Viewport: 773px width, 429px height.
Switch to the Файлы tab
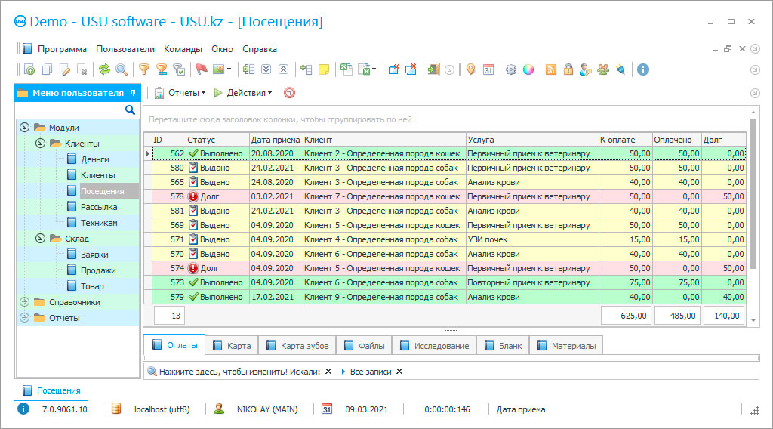[x=365, y=346]
